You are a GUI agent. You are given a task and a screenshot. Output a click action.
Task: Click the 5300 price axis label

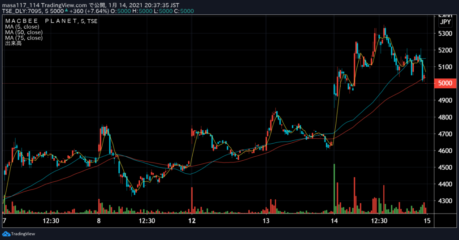(445, 34)
